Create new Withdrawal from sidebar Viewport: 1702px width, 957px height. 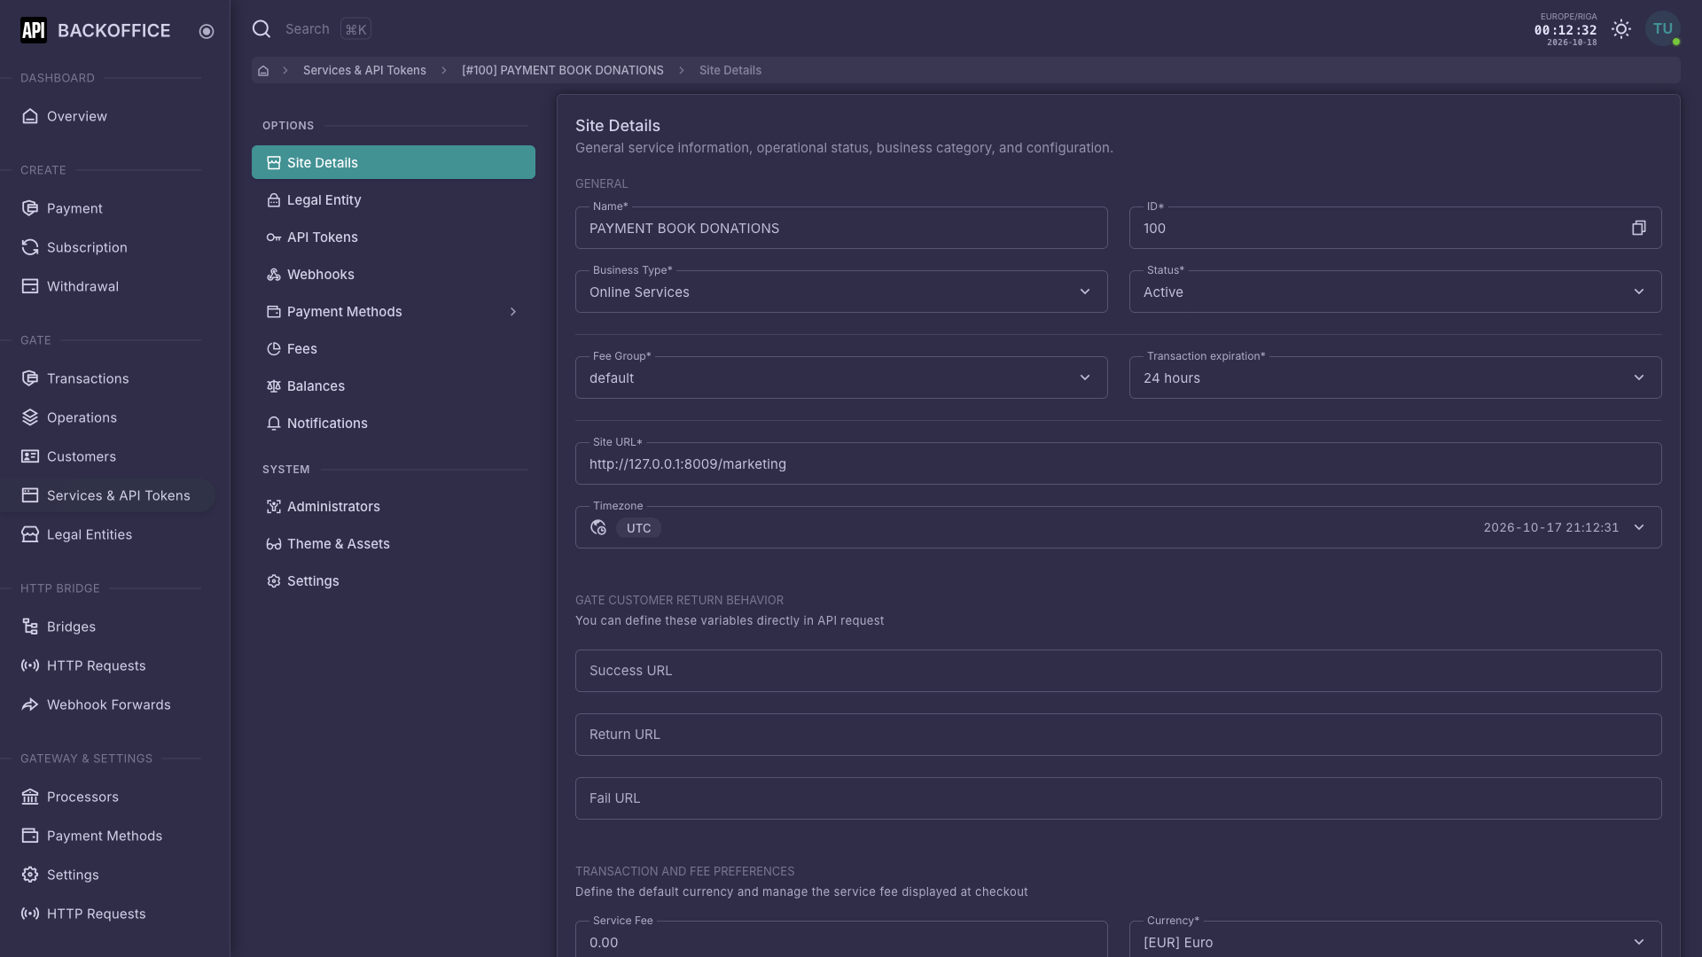pyautogui.click(x=108, y=286)
